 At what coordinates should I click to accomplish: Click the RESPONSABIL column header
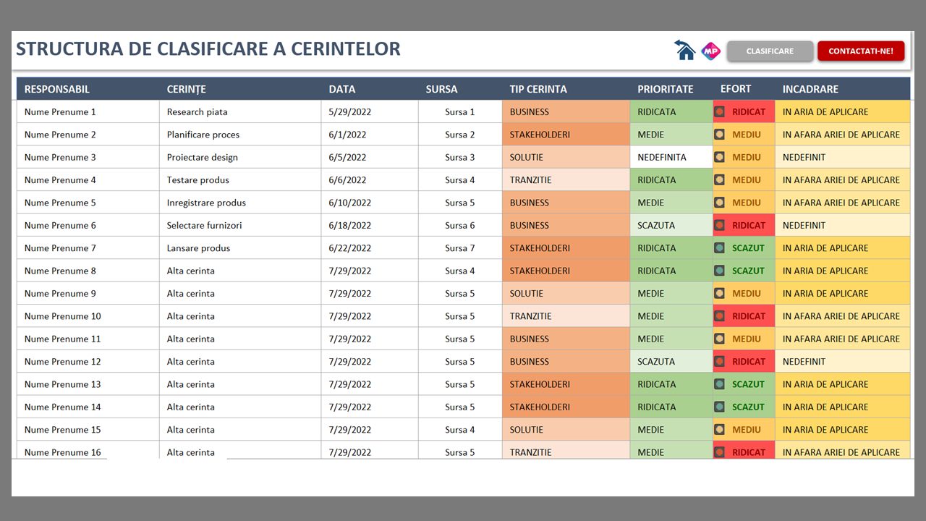(57, 89)
